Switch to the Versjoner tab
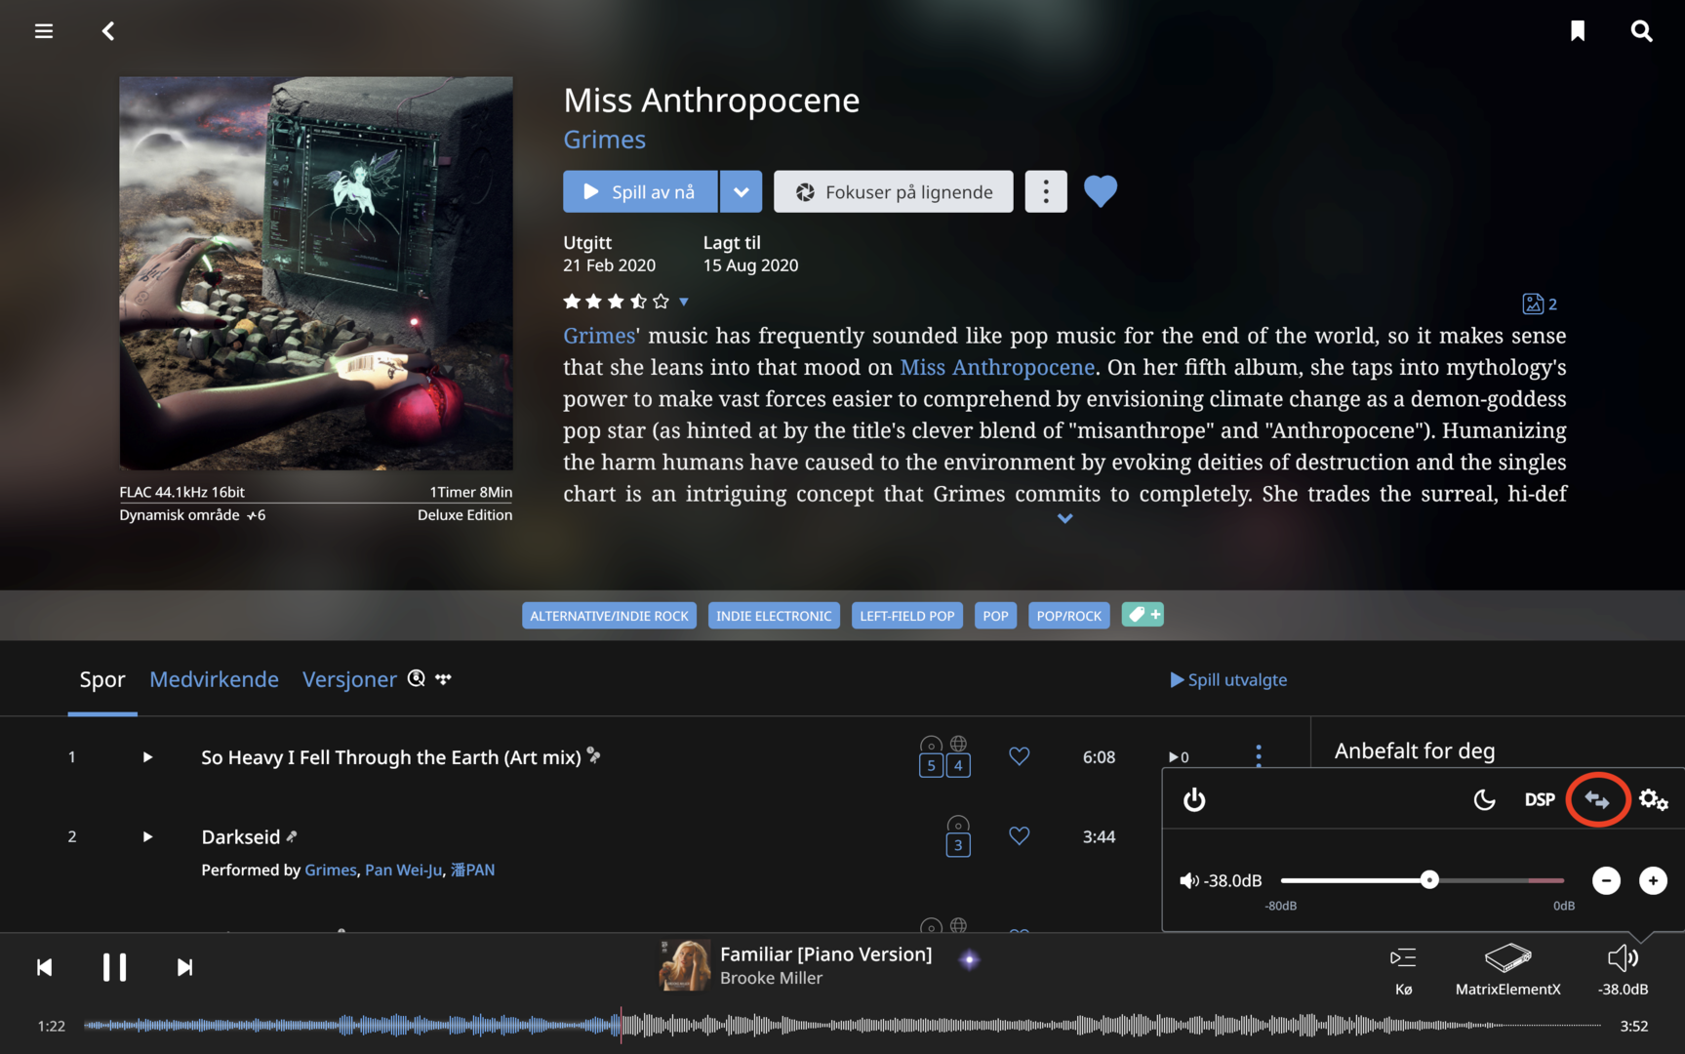Image resolution: width=1685 pixels, height=1054 pixels. 349,679
